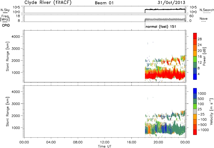Click the '04:00' time tick label
Screen dimensions: 214x148
point(51,142)
